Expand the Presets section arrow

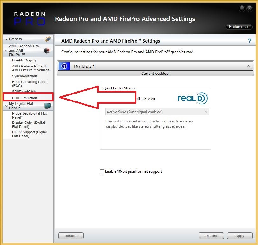coord(6,39)
